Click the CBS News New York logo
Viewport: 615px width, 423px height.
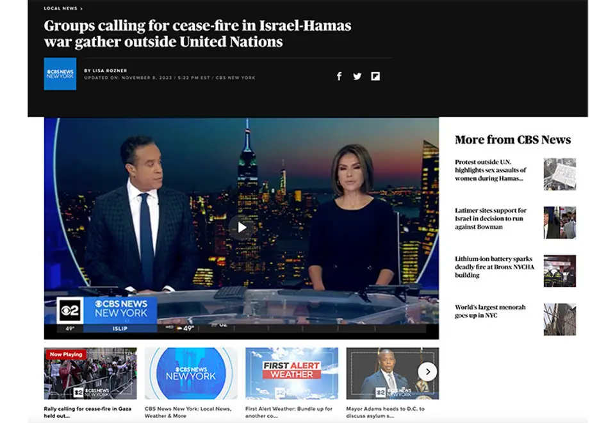[60, 74]
